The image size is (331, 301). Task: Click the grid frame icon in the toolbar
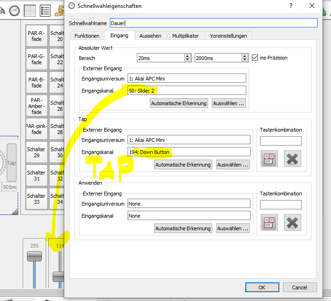click(x=30, y=11)
